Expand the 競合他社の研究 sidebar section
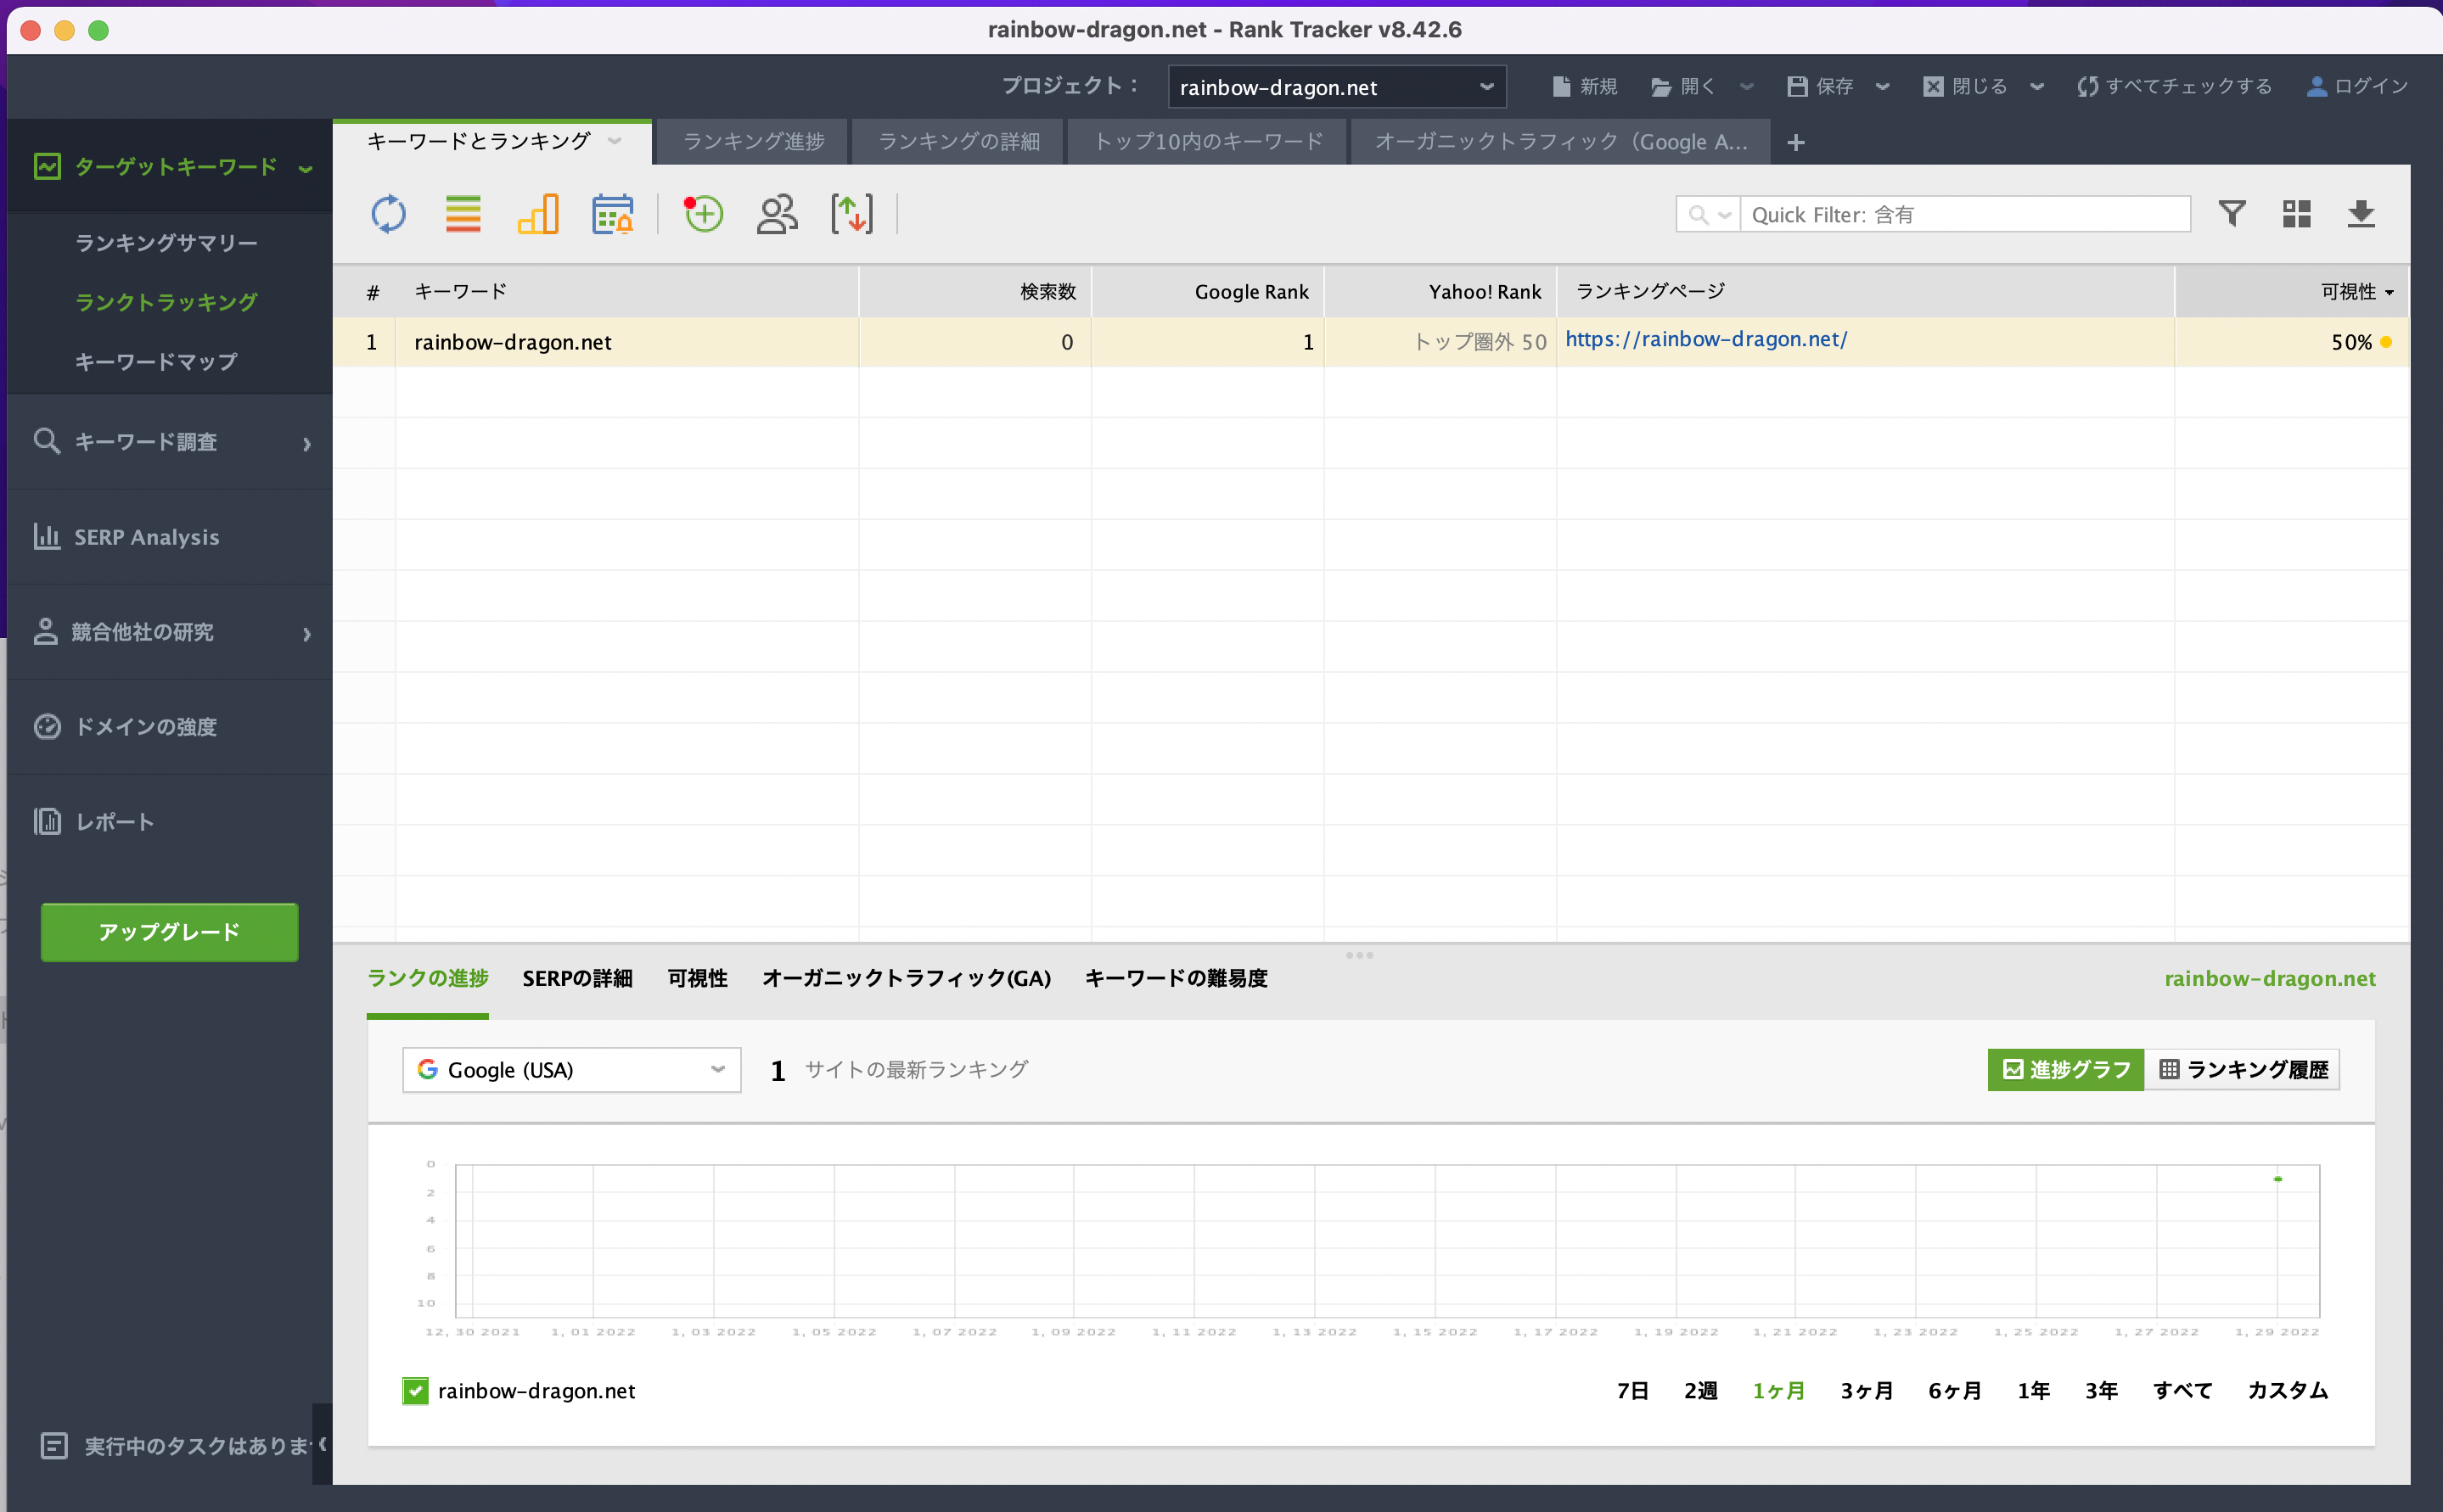Viewport: 2443px width, 1512px height. [307, 633]
